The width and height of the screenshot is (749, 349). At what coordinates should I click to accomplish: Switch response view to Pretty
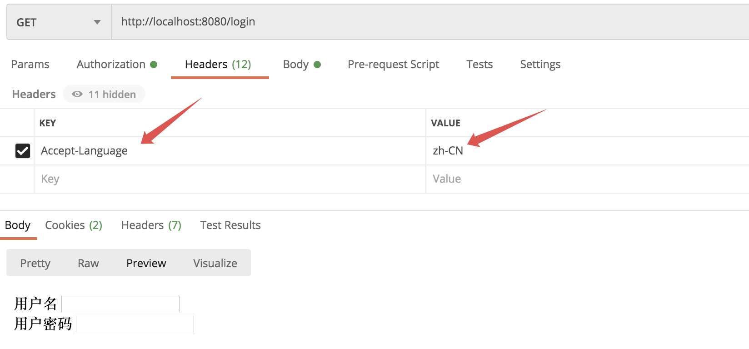pos(35,264)
